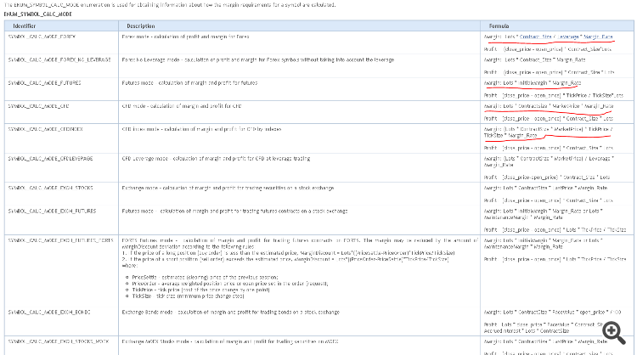Click the 'CFD index mode' description text
637x355 pixels.
click(201, 129)
